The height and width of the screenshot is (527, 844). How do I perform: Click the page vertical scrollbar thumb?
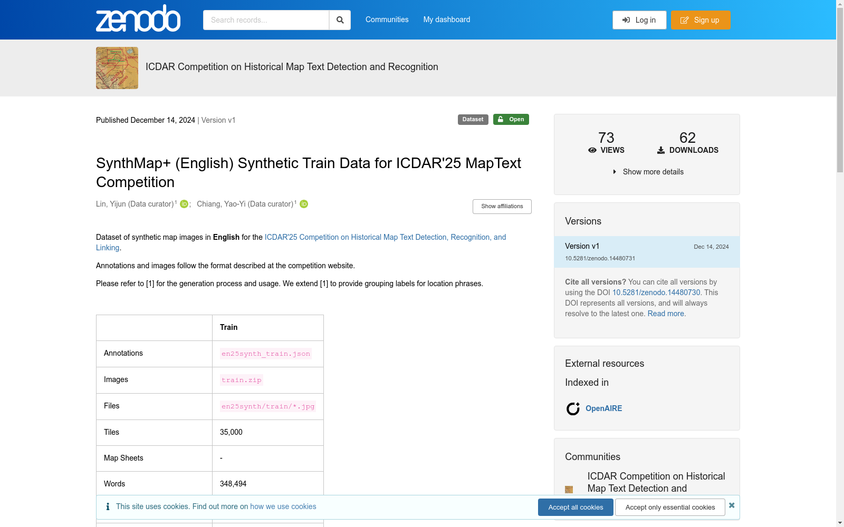coord(840,90)
